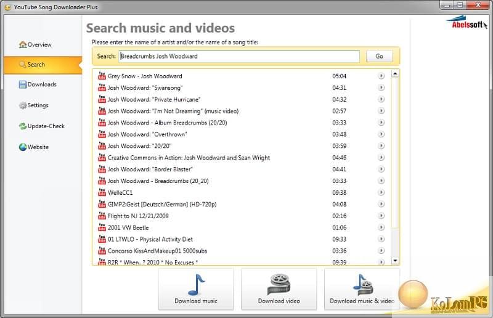Play preview of Breadcrumbs (20_20) row
Image resolution: width=493 pixels, height=318 pixels.
[381, 181]
